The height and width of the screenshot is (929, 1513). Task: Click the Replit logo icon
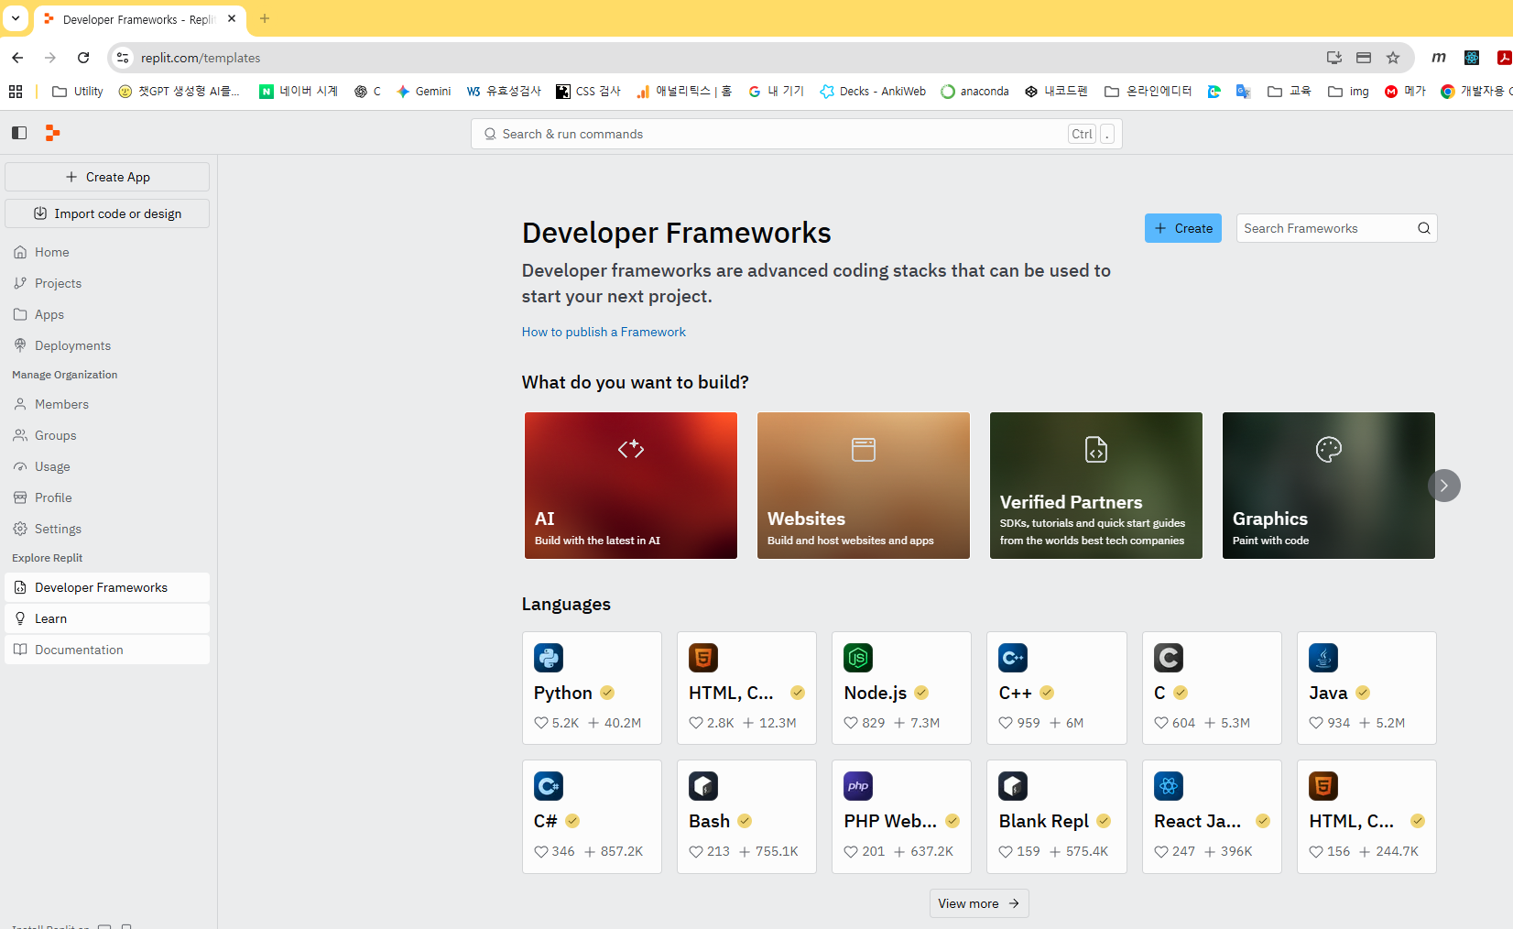tap(52, 134)
